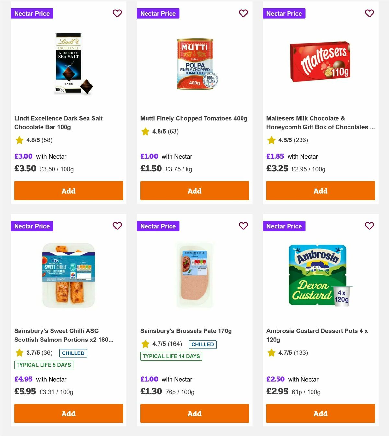Add the Sainsbury's Brussels Pate to basket
The image size is (389, 436).
pos(194,413)
